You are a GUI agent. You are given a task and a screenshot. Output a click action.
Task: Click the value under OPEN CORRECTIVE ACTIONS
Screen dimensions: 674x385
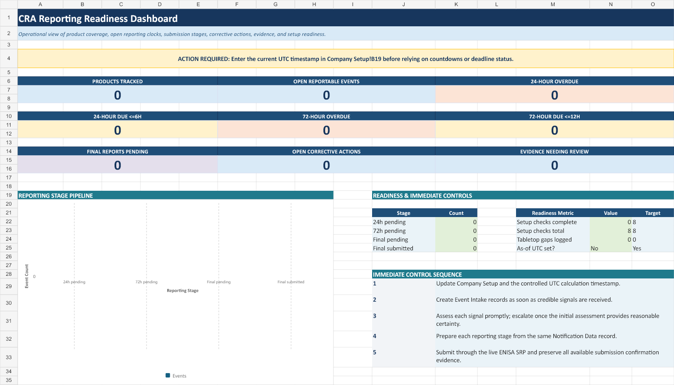click(326, 165)
